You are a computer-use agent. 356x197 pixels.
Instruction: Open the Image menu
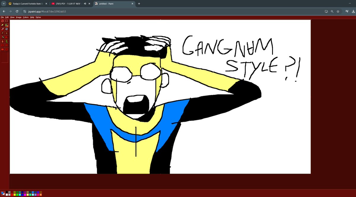tap(19, 17)
